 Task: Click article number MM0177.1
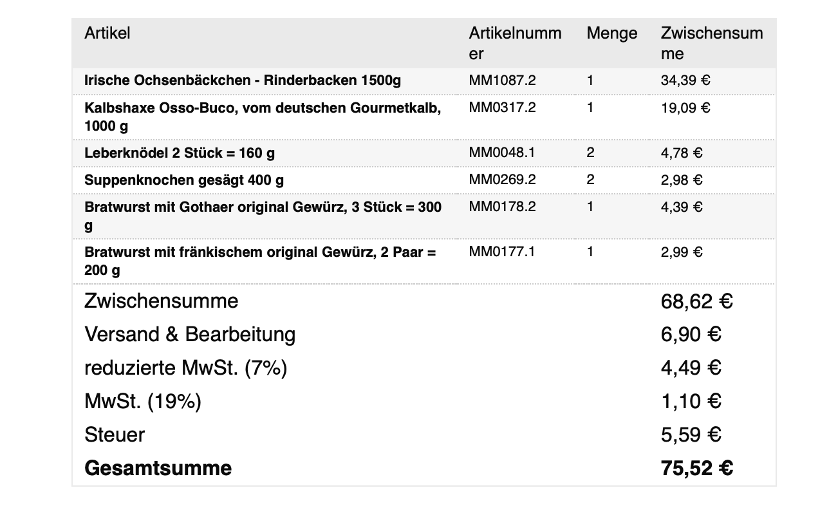[x=501, y=252]
